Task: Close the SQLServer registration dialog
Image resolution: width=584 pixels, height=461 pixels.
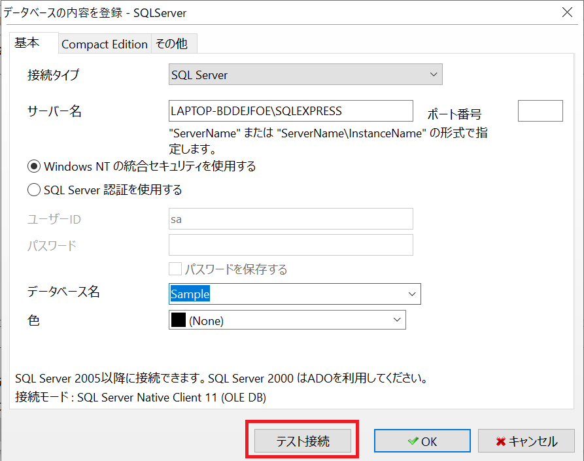Action: click(x=567, y=12)
